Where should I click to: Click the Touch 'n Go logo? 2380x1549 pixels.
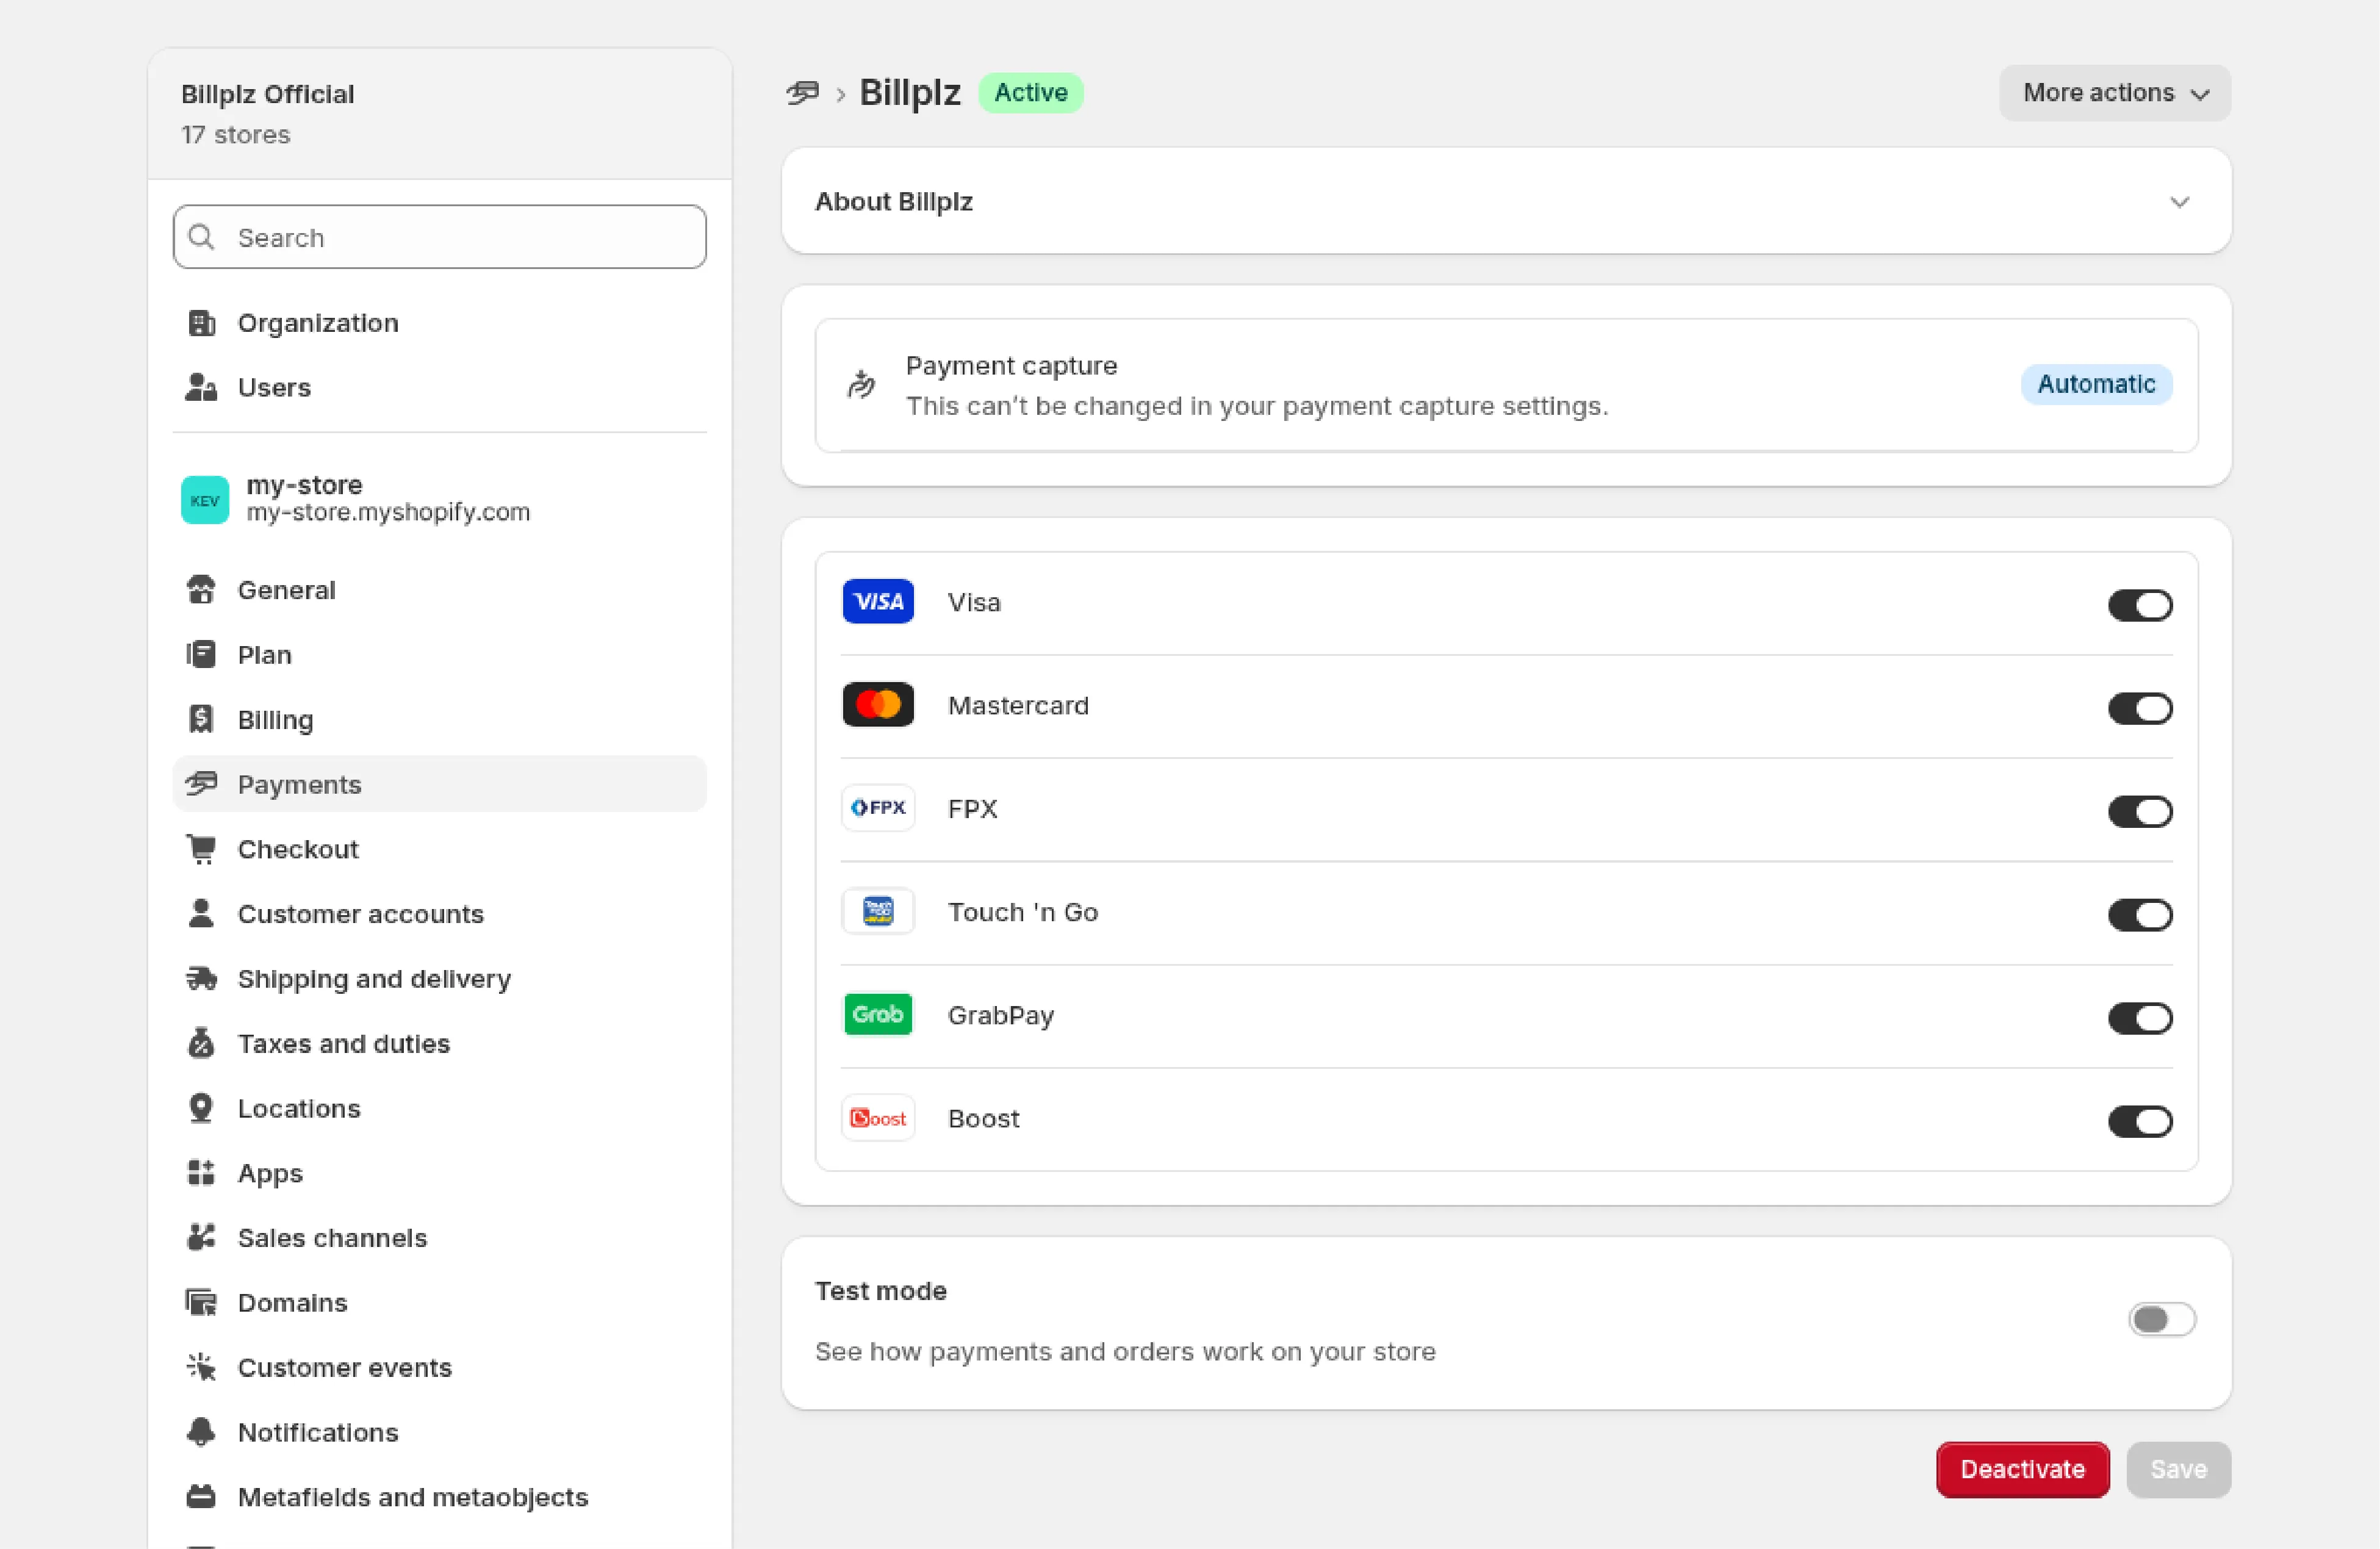point(878,911)
